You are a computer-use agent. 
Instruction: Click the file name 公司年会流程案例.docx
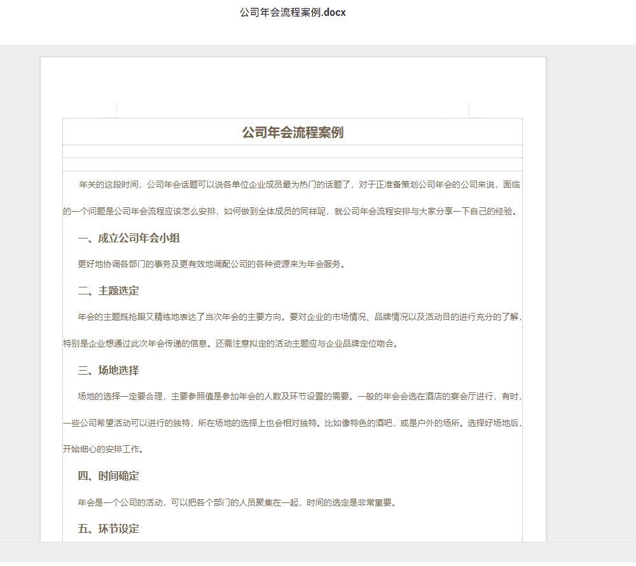pos(293,13)
